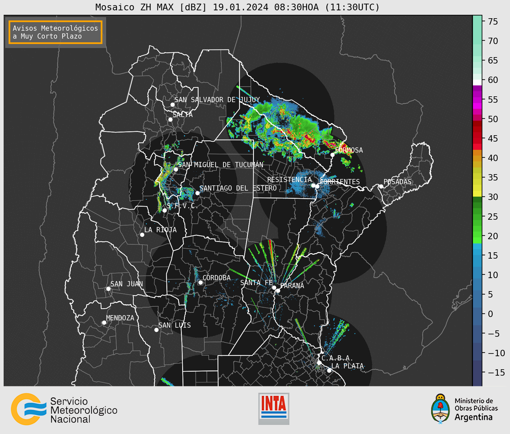Click the C.A.B.A. city marker
The width and height of the screenshot is (510, 434).
[x=319, y=363]
